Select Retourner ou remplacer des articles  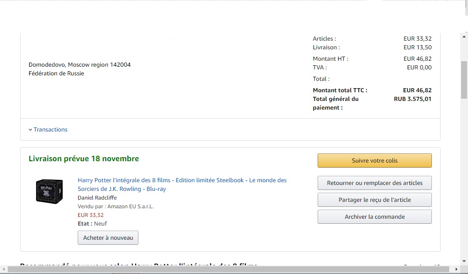(375, 183)
